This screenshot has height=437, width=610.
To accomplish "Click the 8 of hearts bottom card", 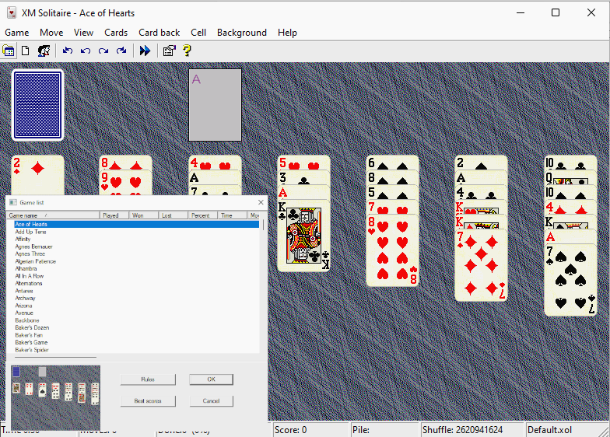I will (x=392, y=250).
